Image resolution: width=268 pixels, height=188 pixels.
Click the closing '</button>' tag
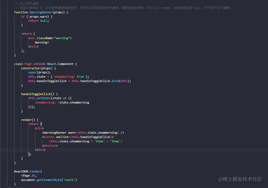pos(50,146)
